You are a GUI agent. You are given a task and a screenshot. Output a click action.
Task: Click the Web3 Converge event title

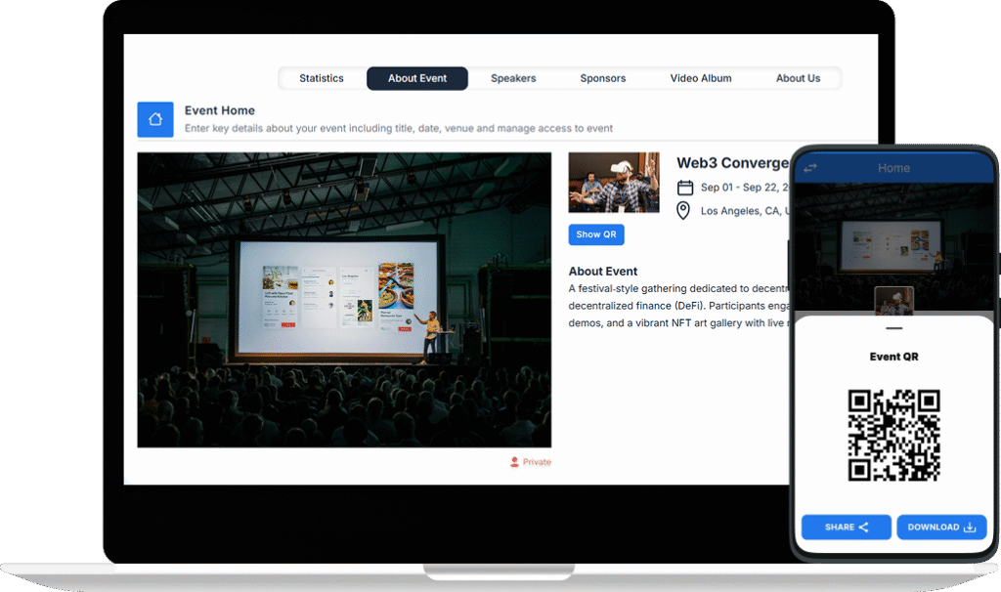coord(733,163)
